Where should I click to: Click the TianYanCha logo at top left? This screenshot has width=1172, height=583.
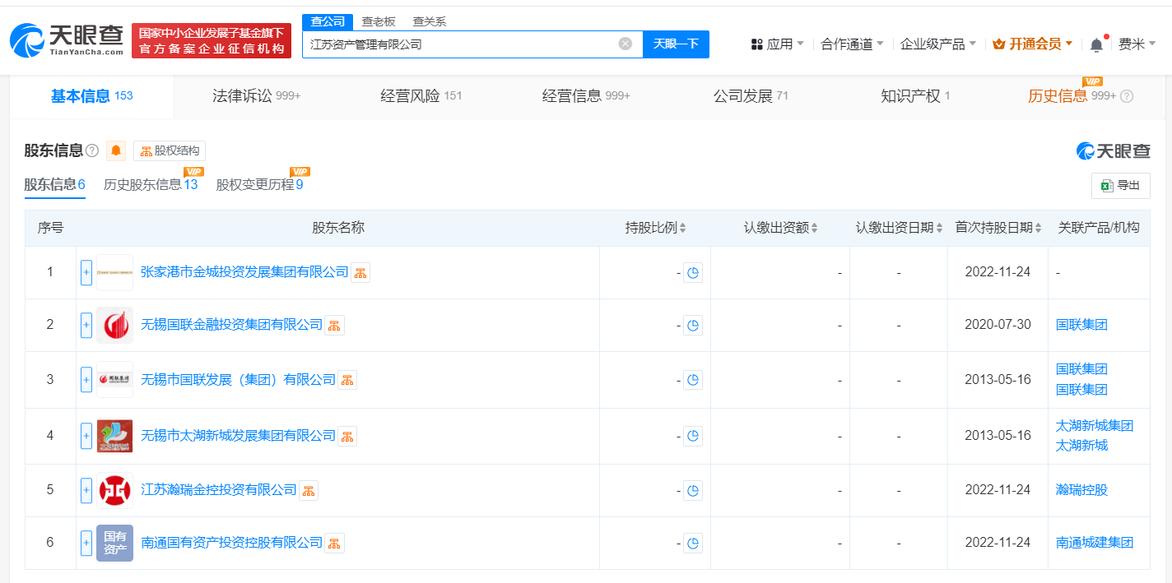67,40
